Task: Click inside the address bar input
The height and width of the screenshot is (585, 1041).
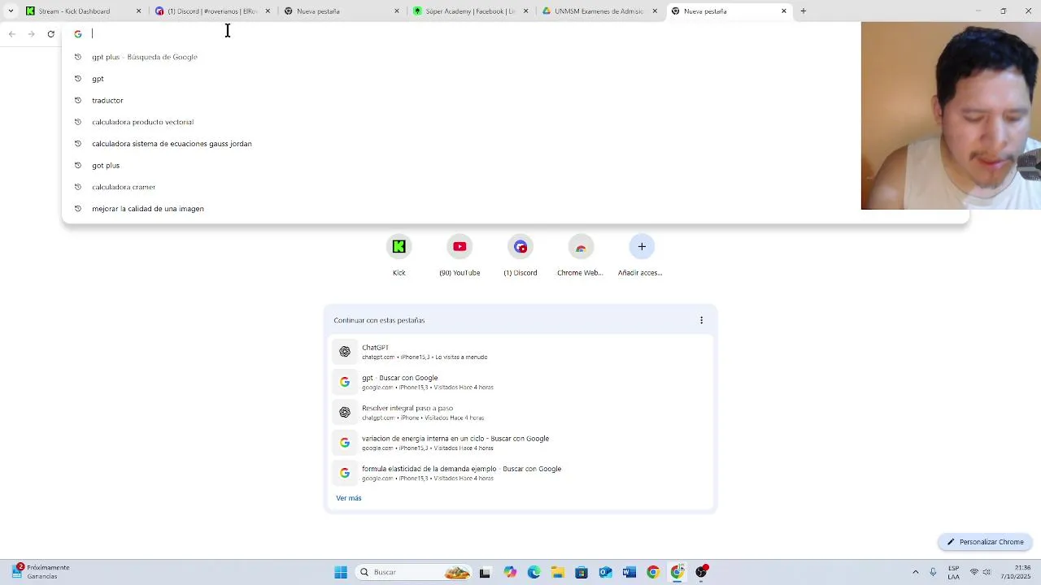Action: (x=472, y=34)
